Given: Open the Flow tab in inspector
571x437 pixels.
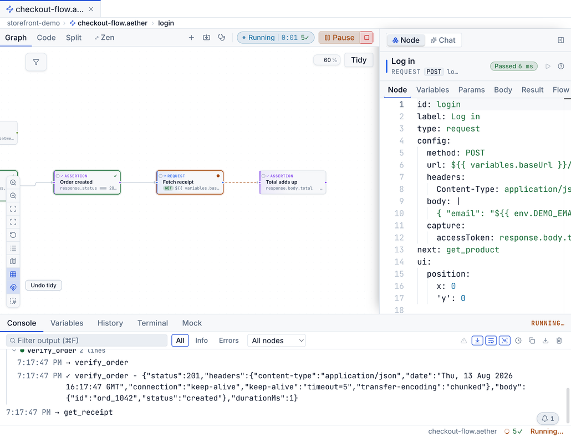Looking at the screenshot, I should point(561,90).
